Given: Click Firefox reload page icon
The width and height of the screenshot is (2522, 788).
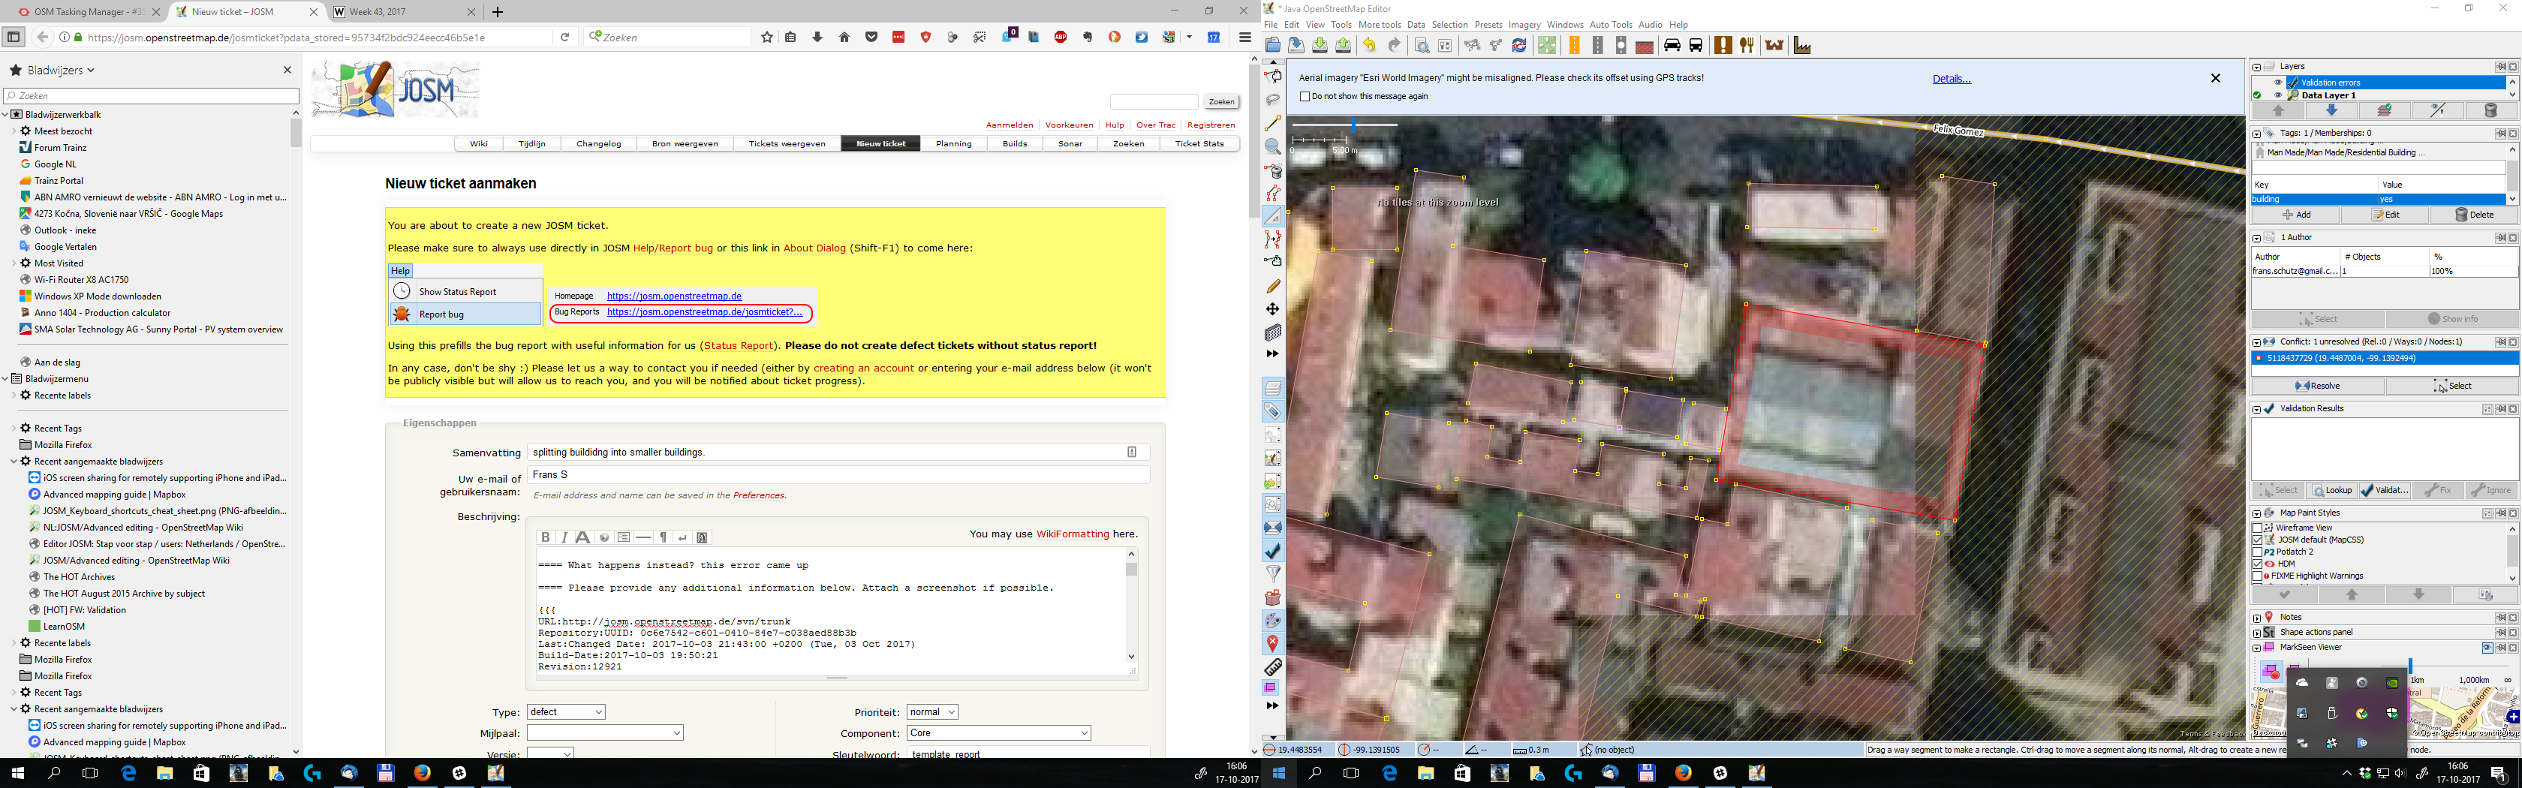Looking at the screenshot, I should 565,38.
